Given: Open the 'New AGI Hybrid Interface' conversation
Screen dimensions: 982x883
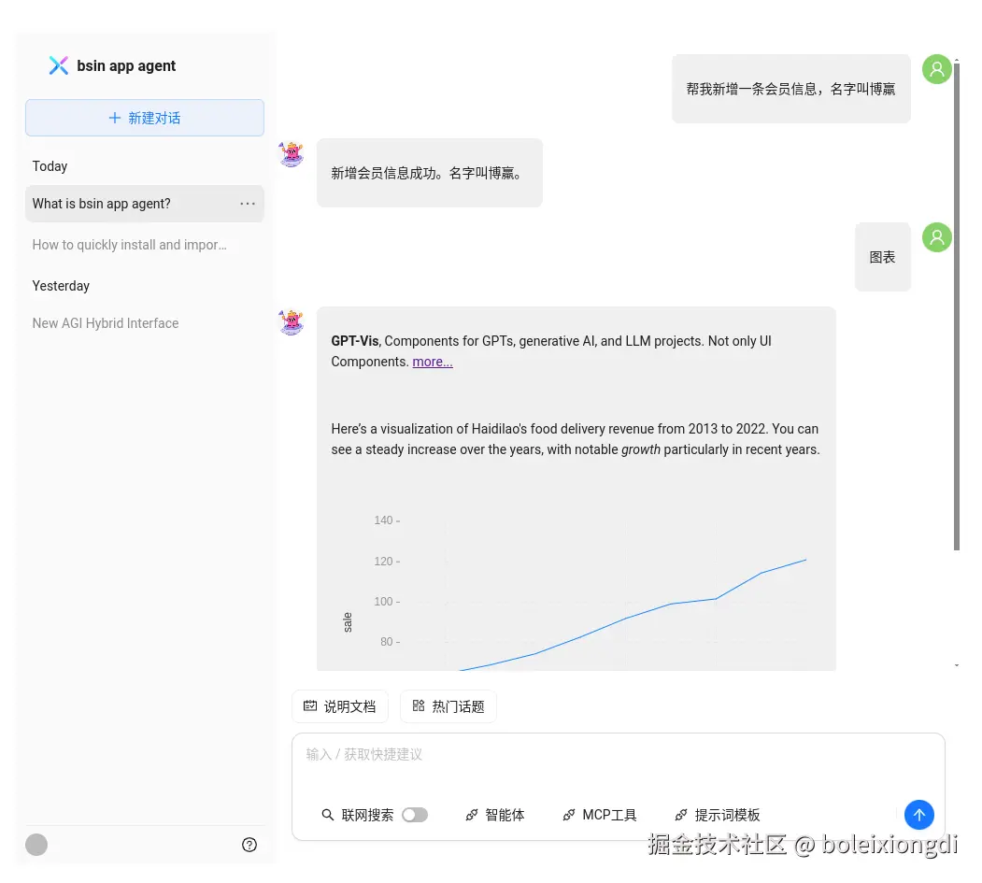Looking at the screenshot, I should tap(145, 323).
